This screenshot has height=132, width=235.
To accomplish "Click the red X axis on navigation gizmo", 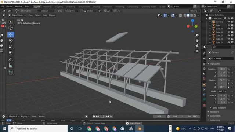I will pyautogui.click(x=188, y=26).
